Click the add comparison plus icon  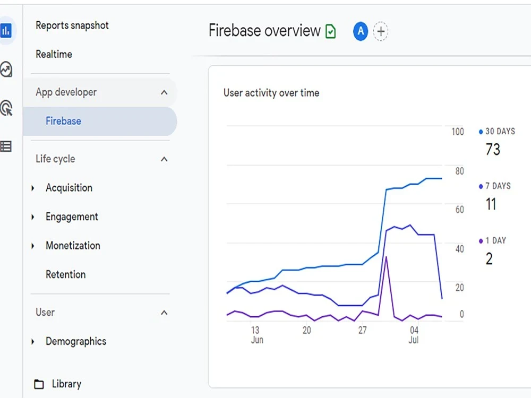(381, 31)
